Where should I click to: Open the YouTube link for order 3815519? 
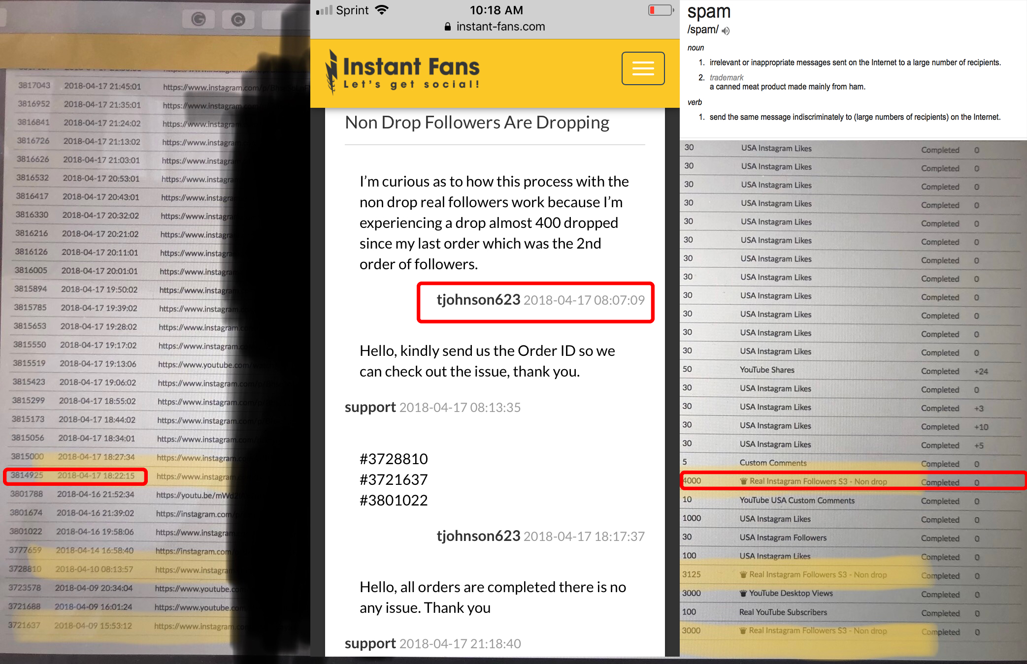click(x=207, y=365)
